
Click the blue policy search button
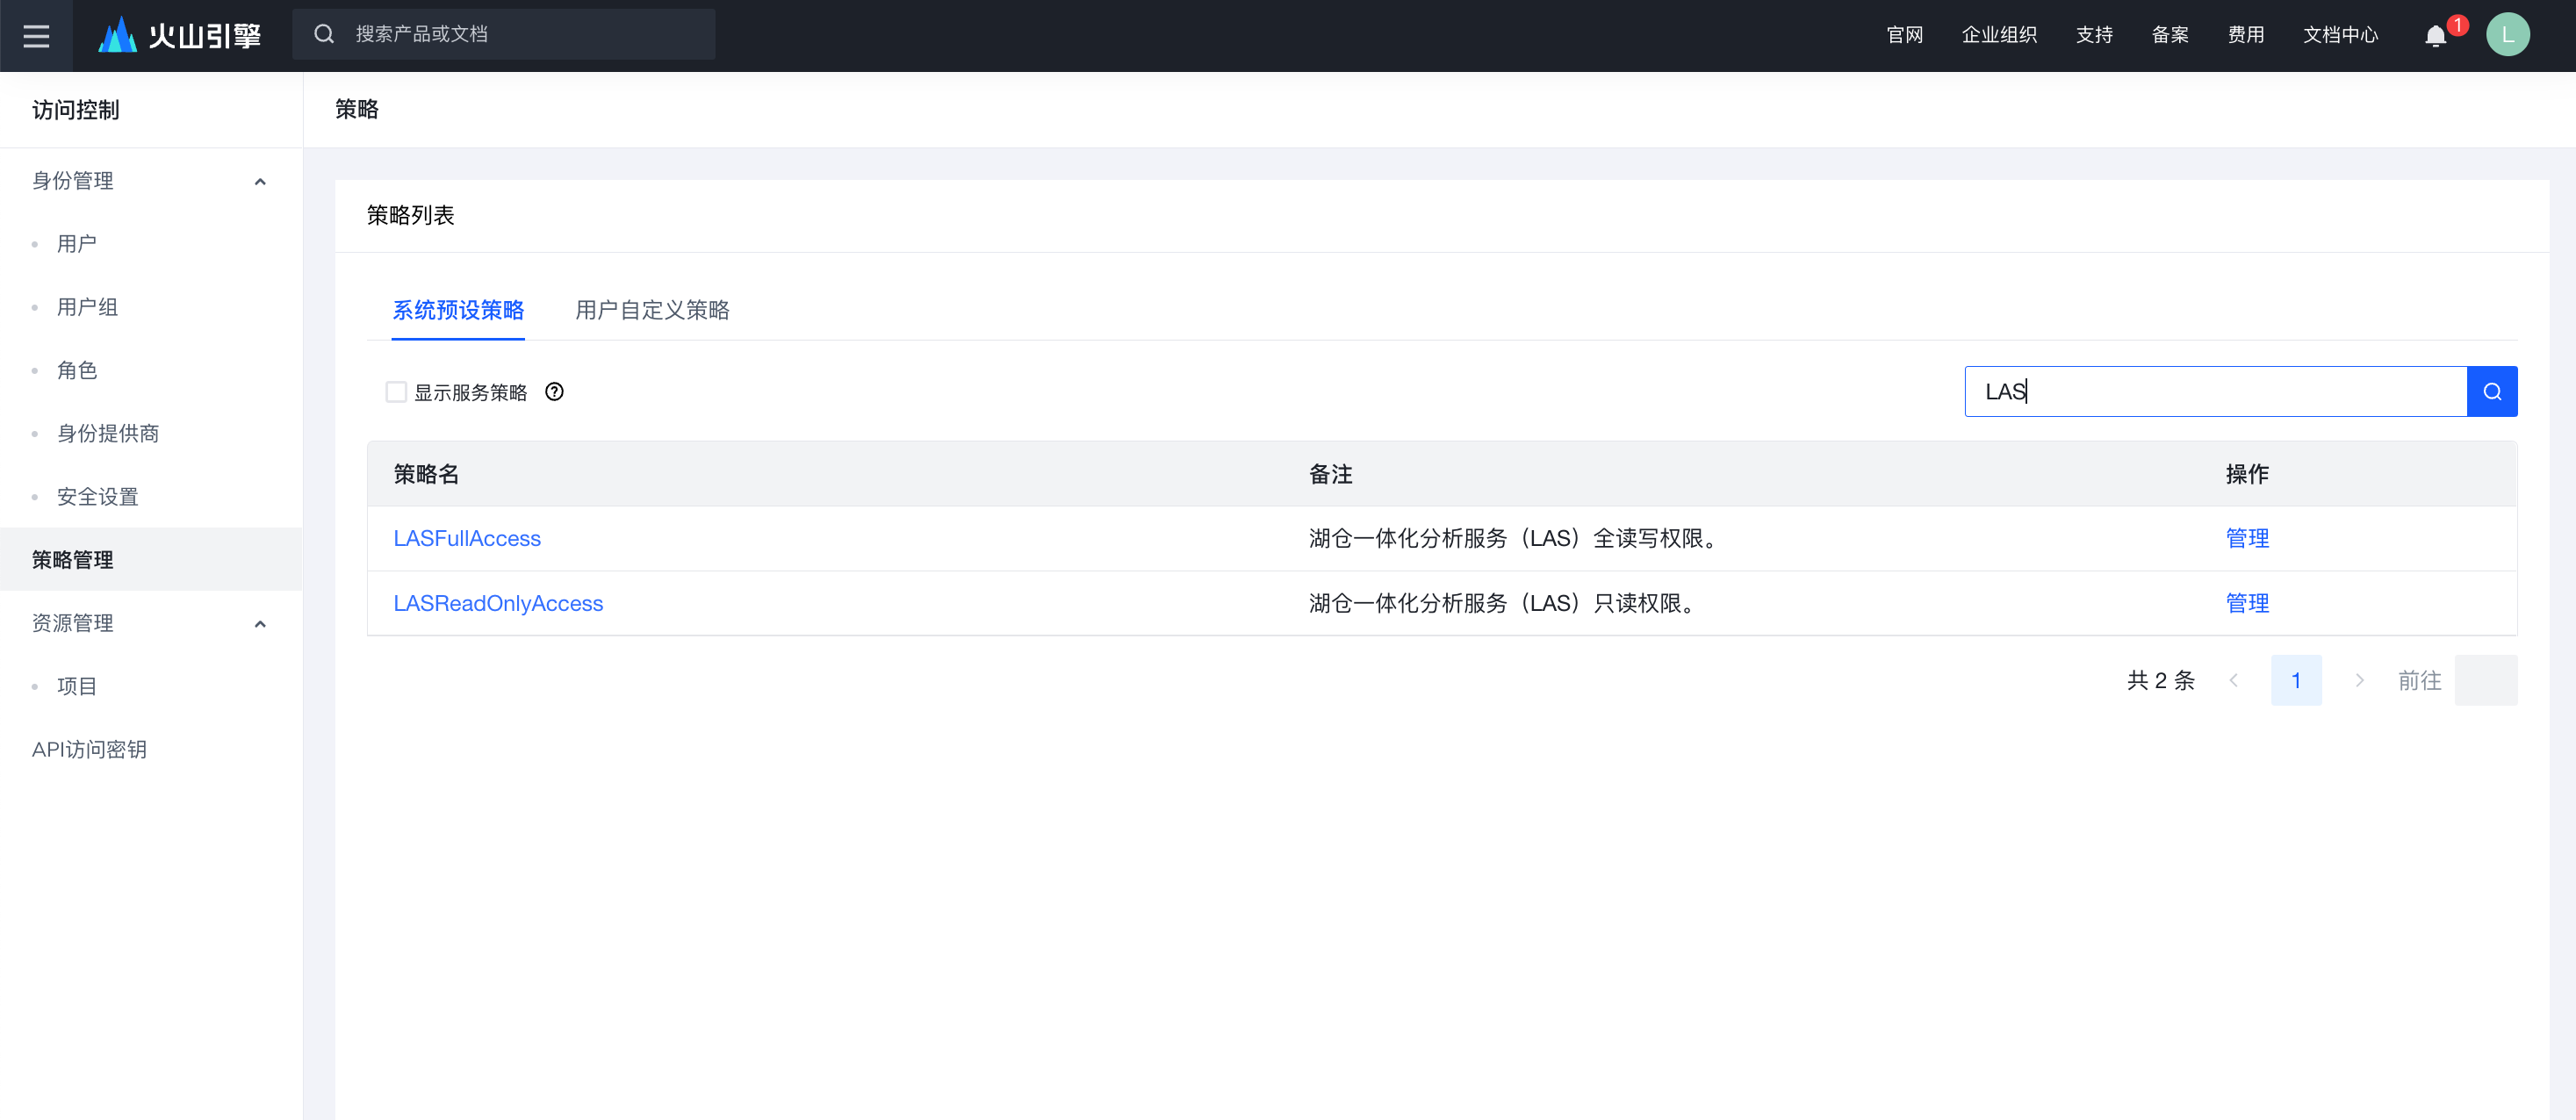pyautogui.click(x=2492, y=392)
